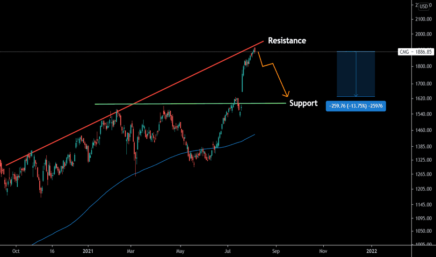Image resolution: width=436 pixels, height=257 pixels.
Task: Click the 1265.00 price axis label
Action: tap(423, 174)
